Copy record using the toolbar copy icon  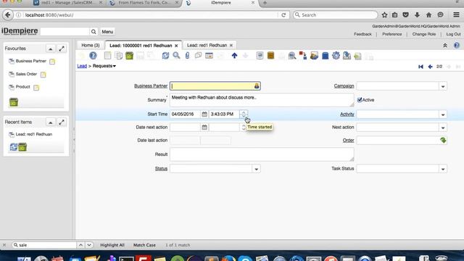pyautogui.click(x=119, y=55)
